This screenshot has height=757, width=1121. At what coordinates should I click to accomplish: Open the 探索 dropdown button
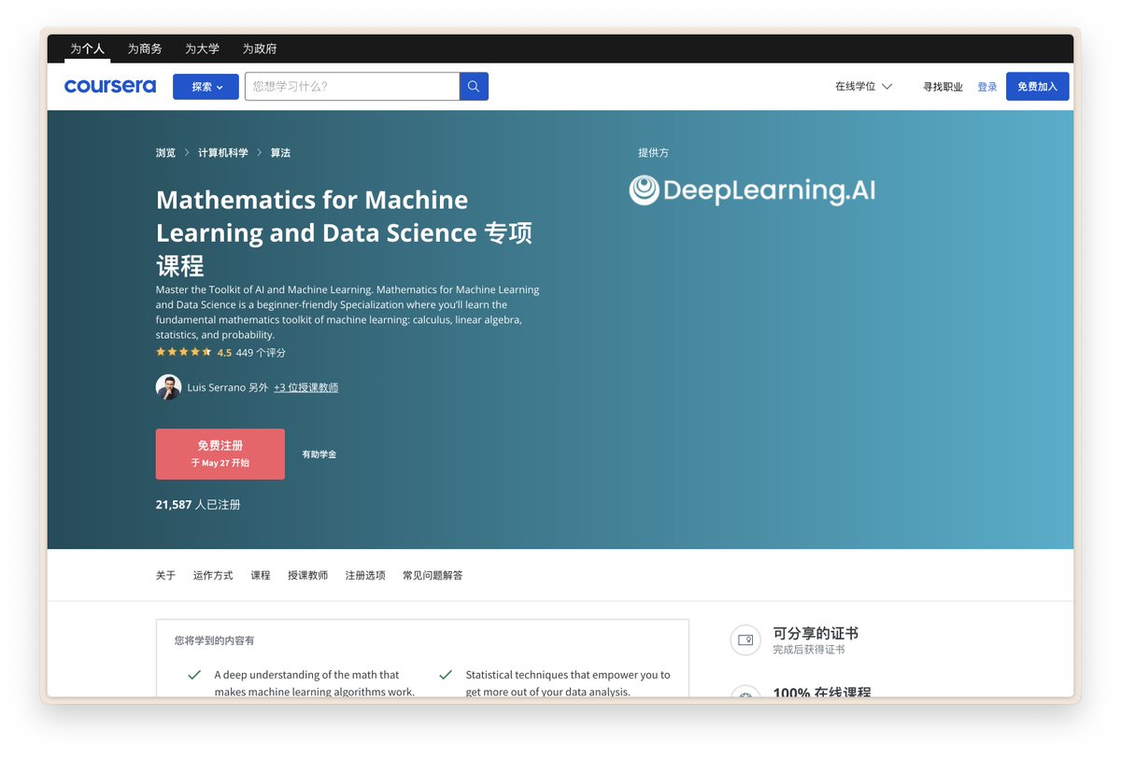[206, 87]
